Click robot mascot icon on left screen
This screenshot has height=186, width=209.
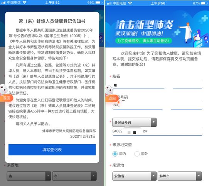(x=3, y=89)
